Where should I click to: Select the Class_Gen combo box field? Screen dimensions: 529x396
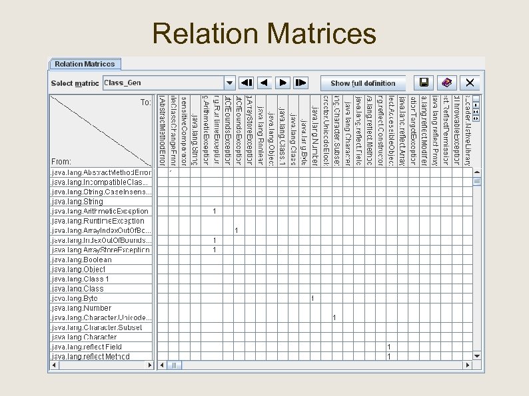164,83
